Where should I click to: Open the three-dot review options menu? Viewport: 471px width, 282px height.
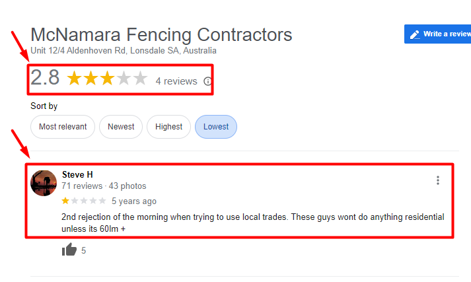click(438, 180)
